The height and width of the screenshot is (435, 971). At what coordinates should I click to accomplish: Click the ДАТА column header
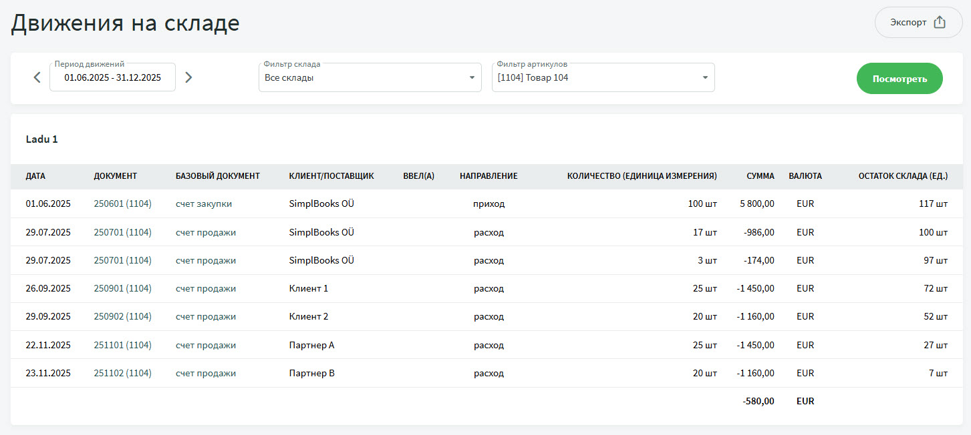(x=36, y=176)
